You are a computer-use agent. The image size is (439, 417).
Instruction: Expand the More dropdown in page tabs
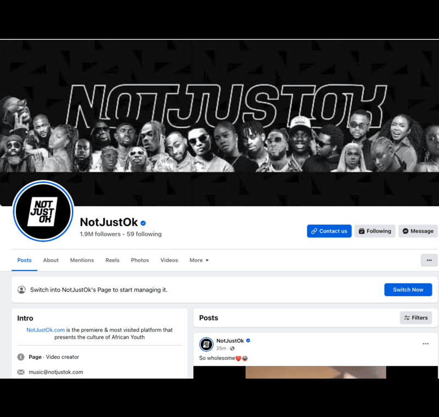[199, 260]
